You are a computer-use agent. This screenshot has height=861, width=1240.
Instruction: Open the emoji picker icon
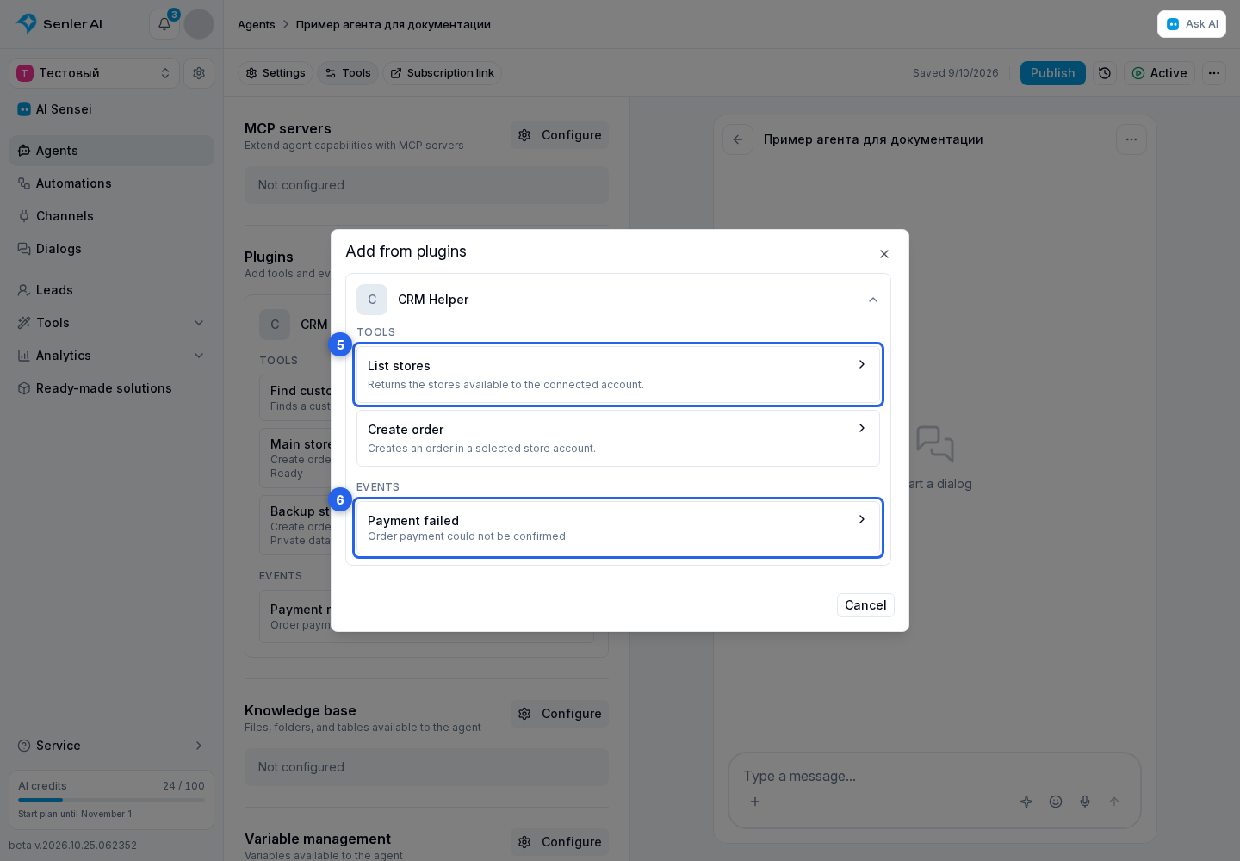(x=1056, y=802)
